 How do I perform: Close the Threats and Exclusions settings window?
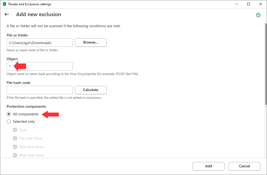[261, 4]
